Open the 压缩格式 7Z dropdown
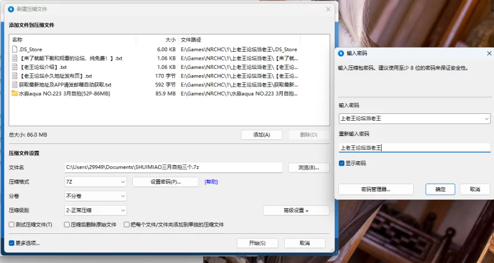Screen dimensions: 494x263 96,182
